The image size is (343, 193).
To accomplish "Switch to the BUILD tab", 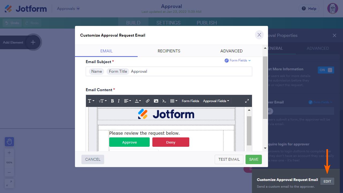I will [133, 23].
